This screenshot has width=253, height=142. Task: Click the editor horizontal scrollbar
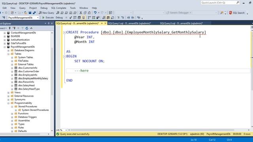(x=152, y=130)
